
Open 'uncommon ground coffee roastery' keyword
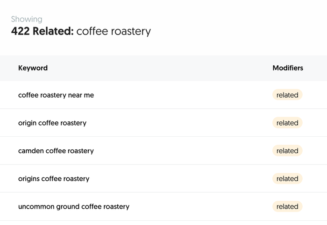tap(74, 207)
